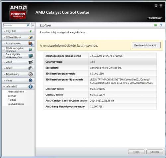
Task: Select Control Center version 2014.0417.2226.38446
Action: 102,101
